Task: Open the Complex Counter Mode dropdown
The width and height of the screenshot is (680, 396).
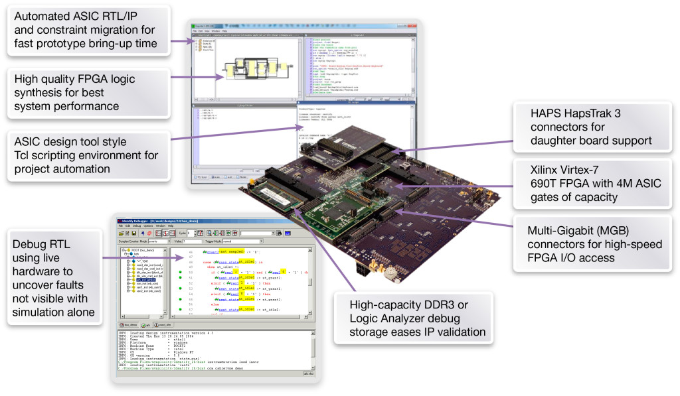Action: click(x=159, y=241)
